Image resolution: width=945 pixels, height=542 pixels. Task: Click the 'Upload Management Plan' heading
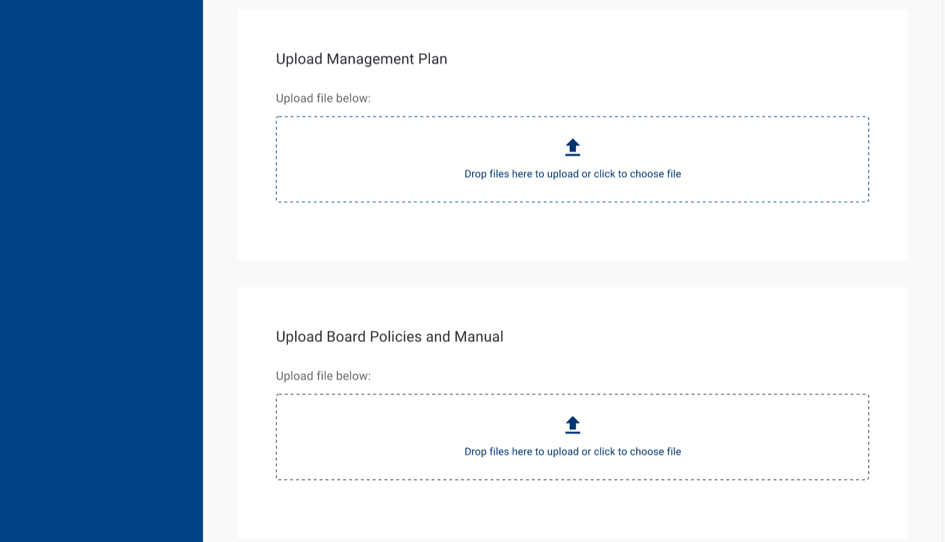coord(361,59)
